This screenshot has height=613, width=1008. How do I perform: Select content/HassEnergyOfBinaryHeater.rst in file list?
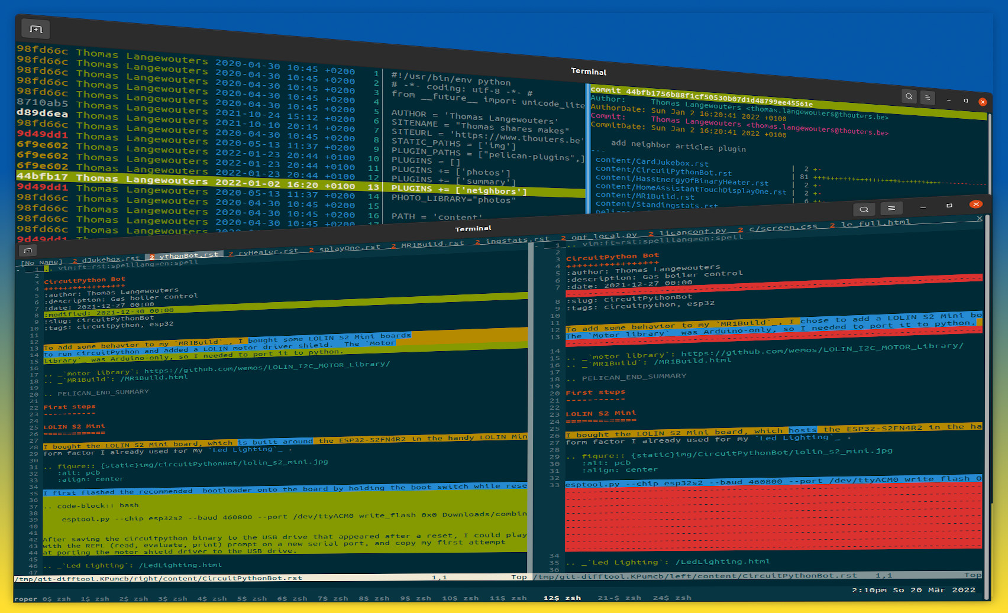click(681, 180)
